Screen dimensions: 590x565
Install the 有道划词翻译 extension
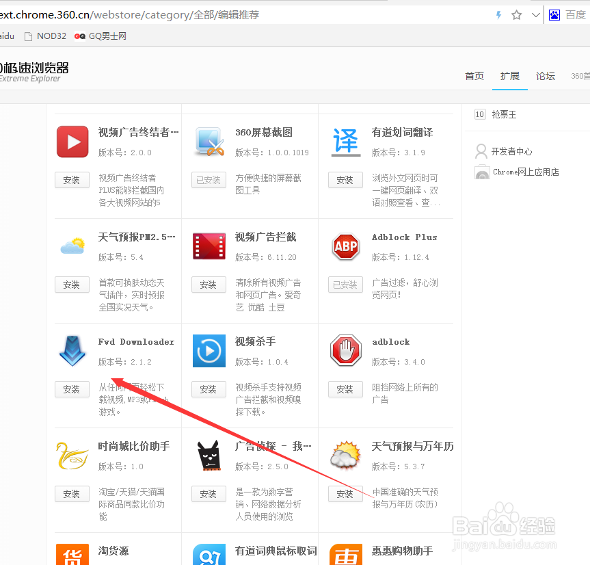pyautogui.click(x=345, y=180)
